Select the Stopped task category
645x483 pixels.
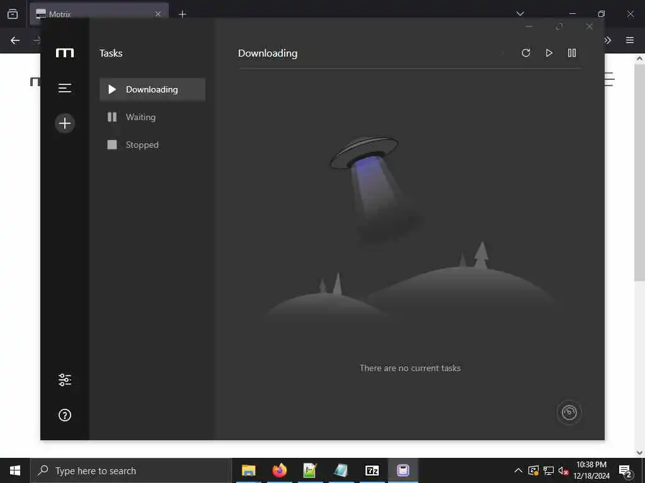152,145
